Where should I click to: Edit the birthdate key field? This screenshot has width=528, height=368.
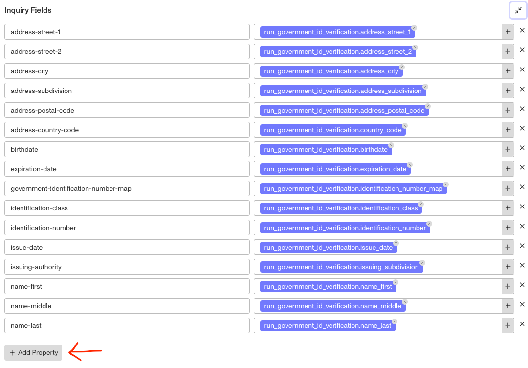[127, 149]
